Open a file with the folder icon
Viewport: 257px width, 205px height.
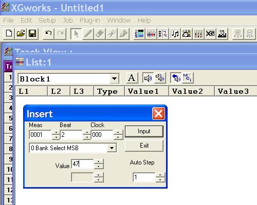pyautogui.click(x=21, y=33)
